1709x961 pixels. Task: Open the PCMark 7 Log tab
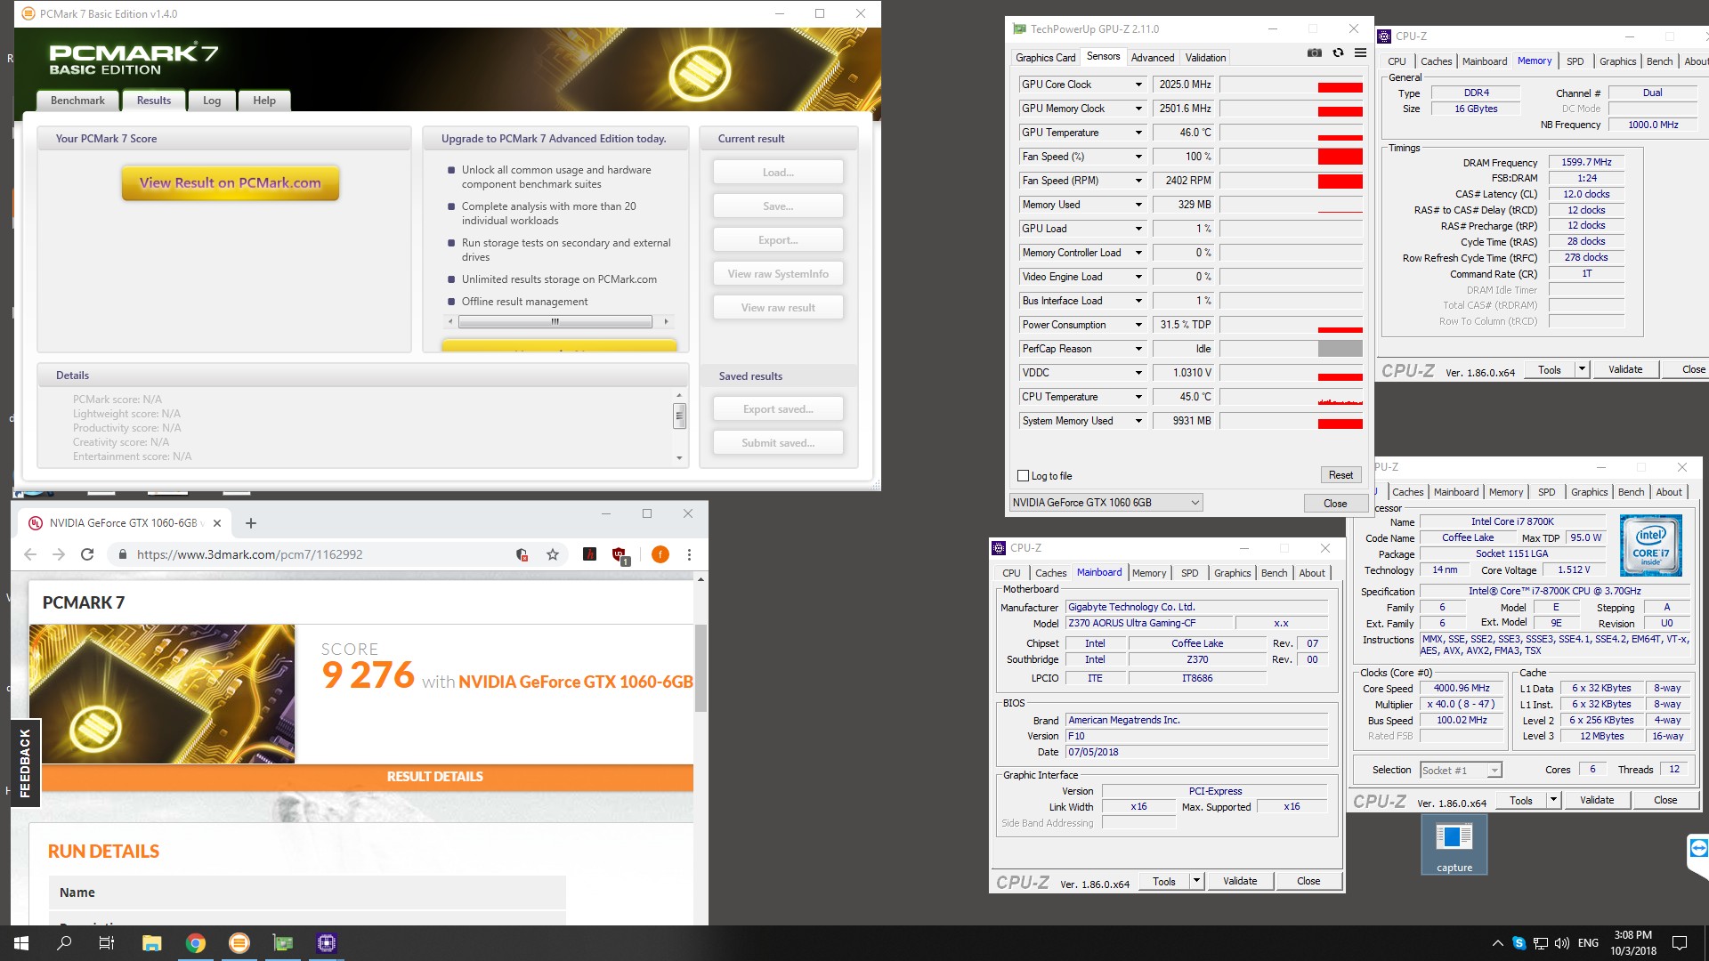coord(212,101)
